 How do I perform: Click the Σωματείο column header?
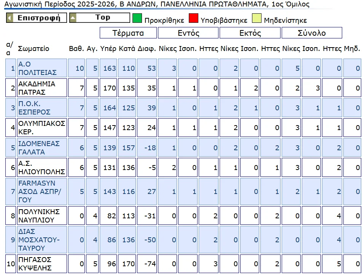[33, 49]
